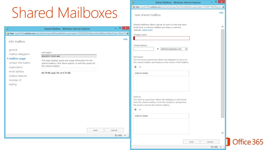268x150 pixels.
Task: Click the Learn more link
Action: click(x=147, y=30)
